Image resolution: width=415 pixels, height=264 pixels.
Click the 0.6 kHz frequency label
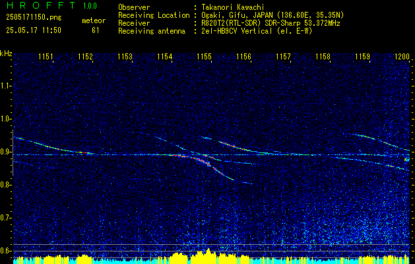(x=5, y=251)
